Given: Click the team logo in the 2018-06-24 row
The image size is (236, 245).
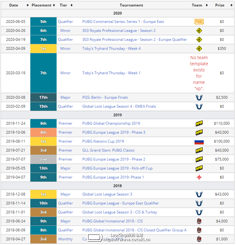Looking at the screenshot, I should pyautogui.click(x=199, y=221).
